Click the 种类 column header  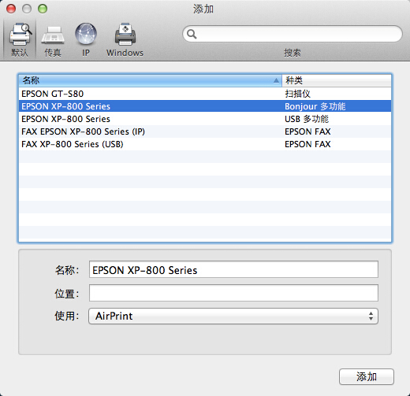[337, 80]
